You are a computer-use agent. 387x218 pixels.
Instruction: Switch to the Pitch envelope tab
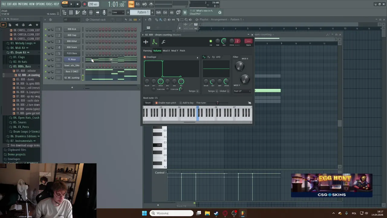182,51
